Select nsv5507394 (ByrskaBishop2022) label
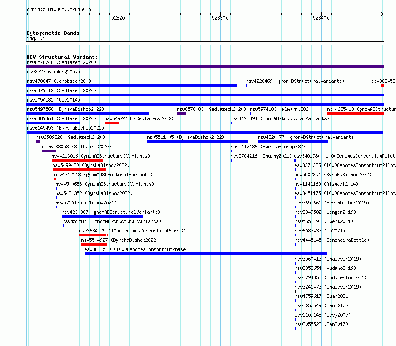 point(333,175)
